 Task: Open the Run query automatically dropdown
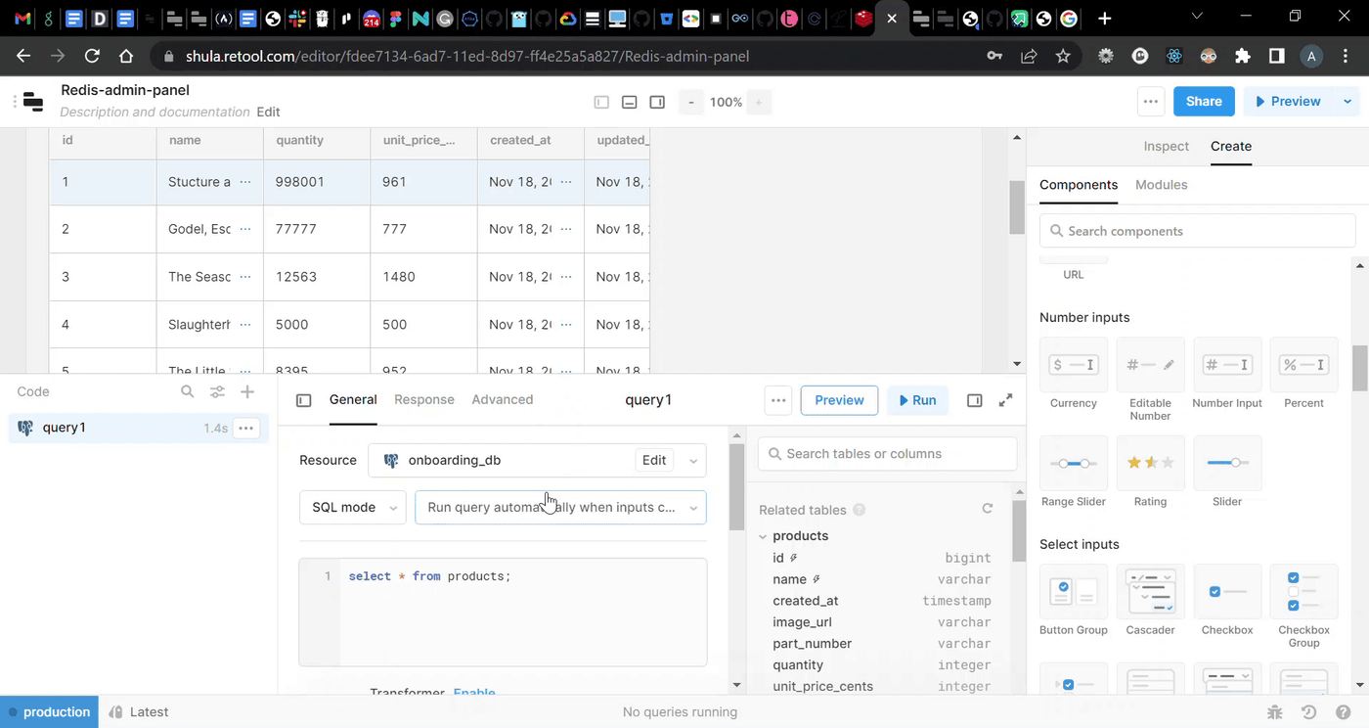[559, 508]
